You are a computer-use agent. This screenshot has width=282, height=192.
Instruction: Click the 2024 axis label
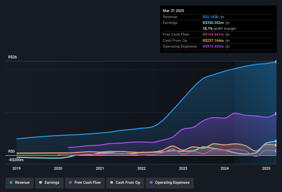(225, 168)
